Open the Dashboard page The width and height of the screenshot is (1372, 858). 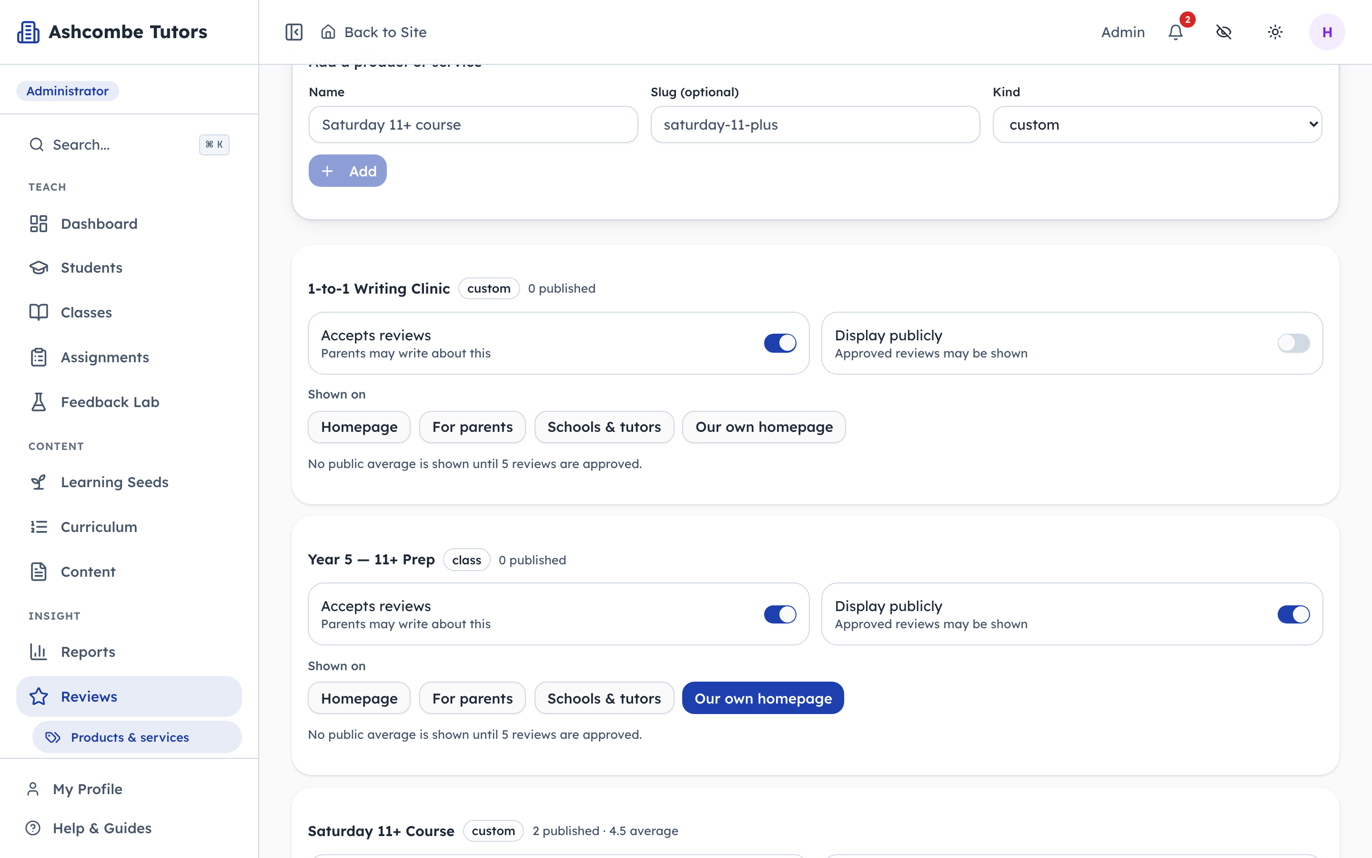129,224
